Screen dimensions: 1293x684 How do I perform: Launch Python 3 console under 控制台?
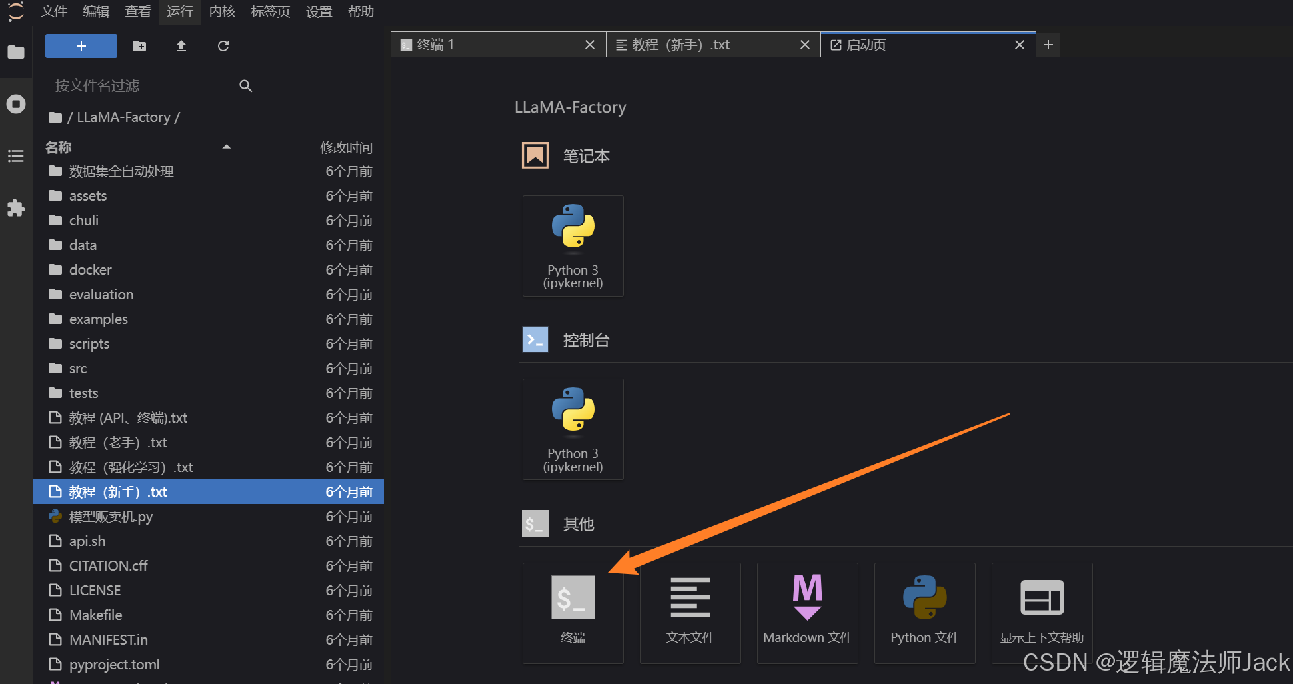pyautogui.click(x=573, y=429)
